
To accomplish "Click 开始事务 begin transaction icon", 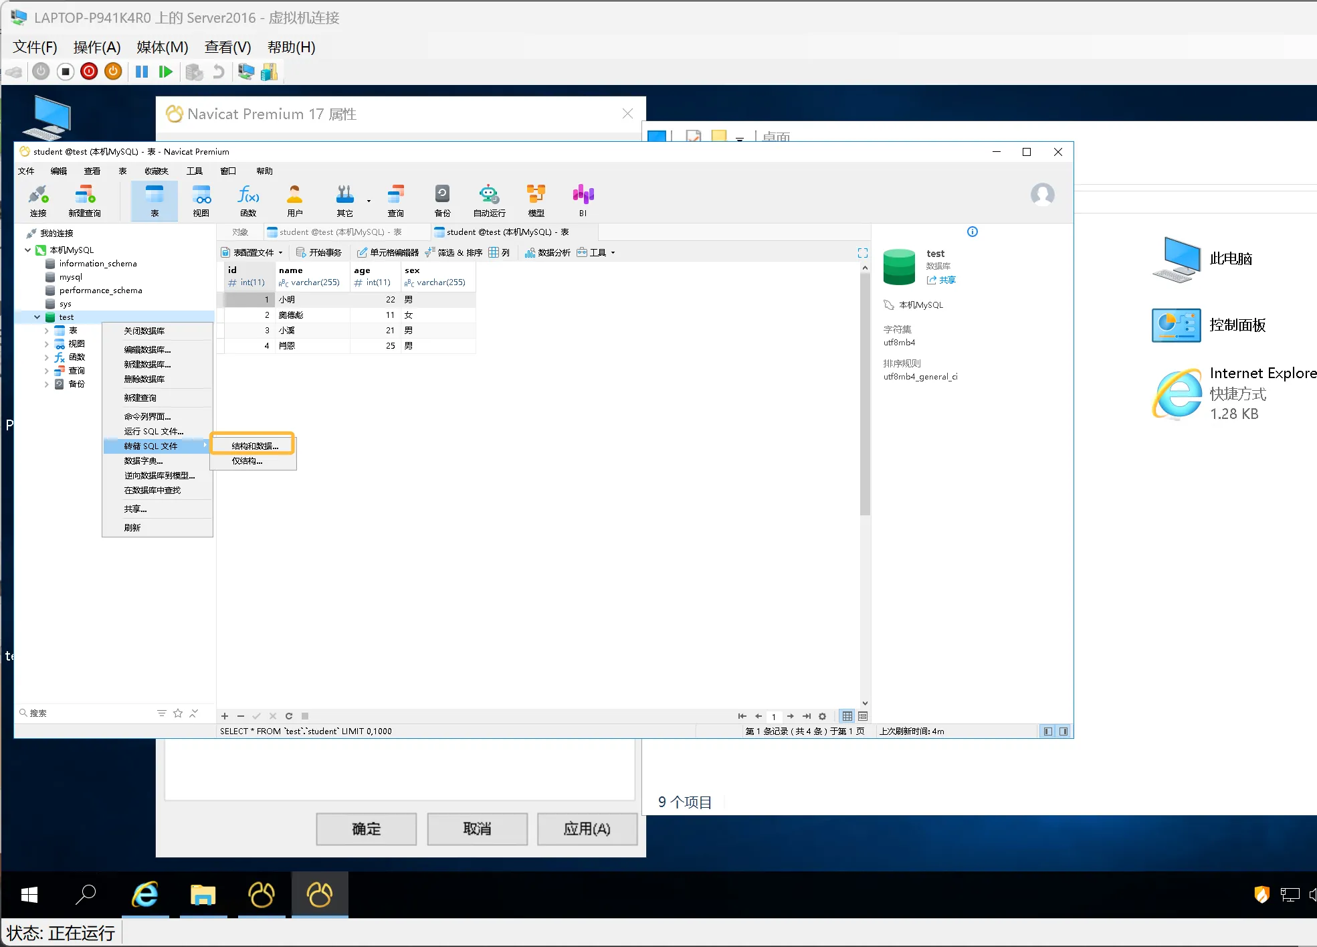I will tap(319, 252).
